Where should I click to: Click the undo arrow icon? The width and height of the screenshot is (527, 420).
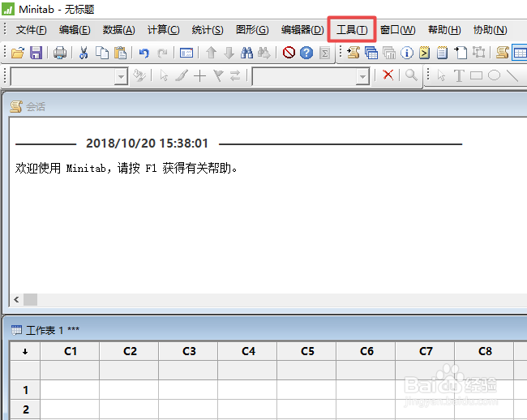coord(144,53)
